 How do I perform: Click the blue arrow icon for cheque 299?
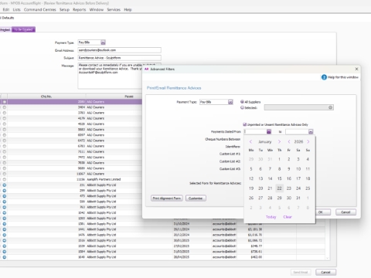(x=5, y=191)
